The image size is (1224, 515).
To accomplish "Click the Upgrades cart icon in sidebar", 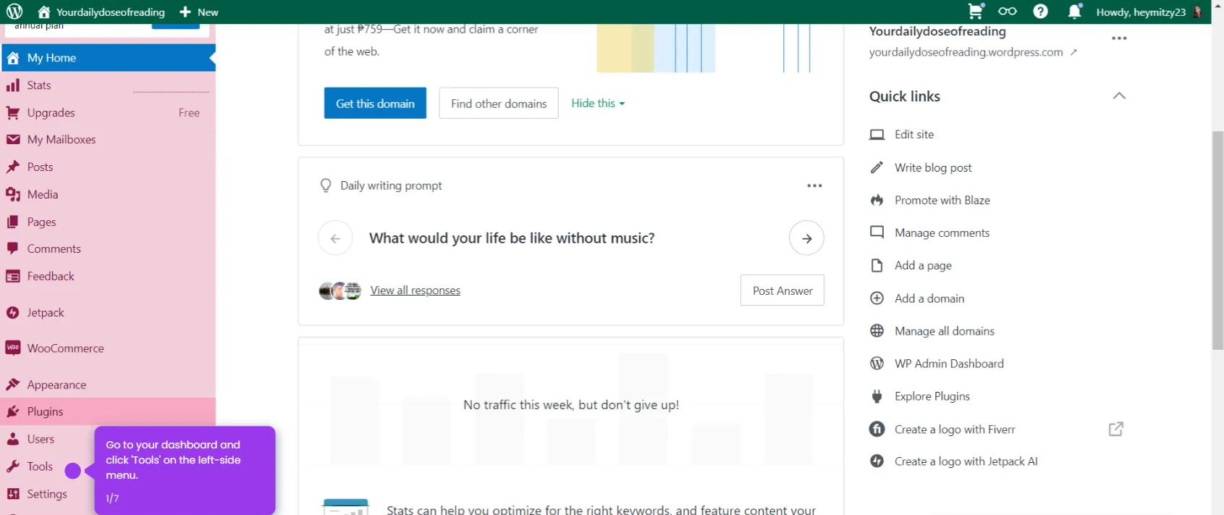I will click(x=13, y=113).
